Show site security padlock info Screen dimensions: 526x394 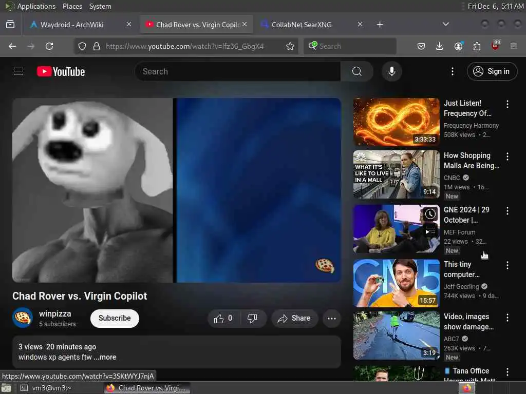click(x=96, y=46)
